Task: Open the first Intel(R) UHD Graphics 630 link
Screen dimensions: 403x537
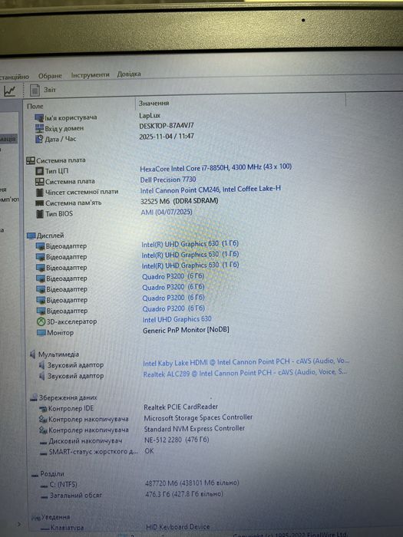Action: [x=190, y=244]
